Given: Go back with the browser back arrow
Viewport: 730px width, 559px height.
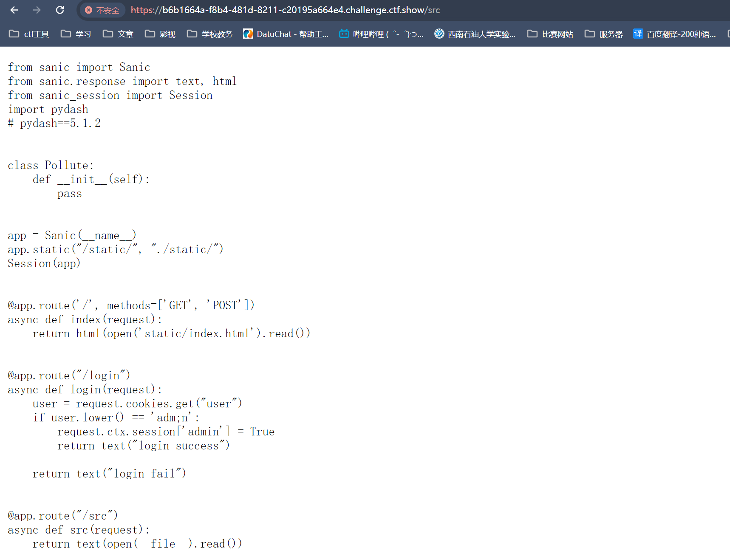Looking at the screenshot, I should pyautogui.click(x=14, y=10).
